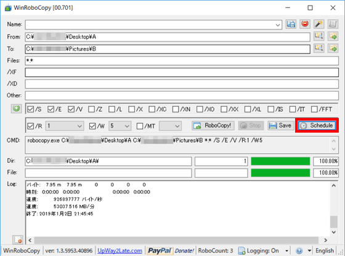
Task: Click the wand wizard icon in Name row
Action: click(x=319, y=24)
